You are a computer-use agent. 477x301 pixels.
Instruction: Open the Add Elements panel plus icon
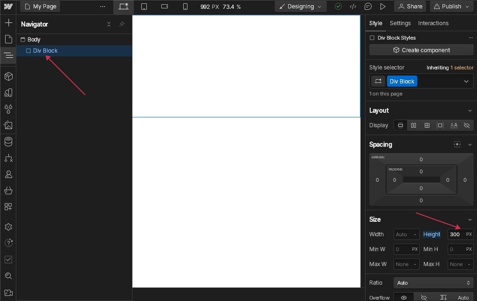pyautogui.click(x=8, y=23)
